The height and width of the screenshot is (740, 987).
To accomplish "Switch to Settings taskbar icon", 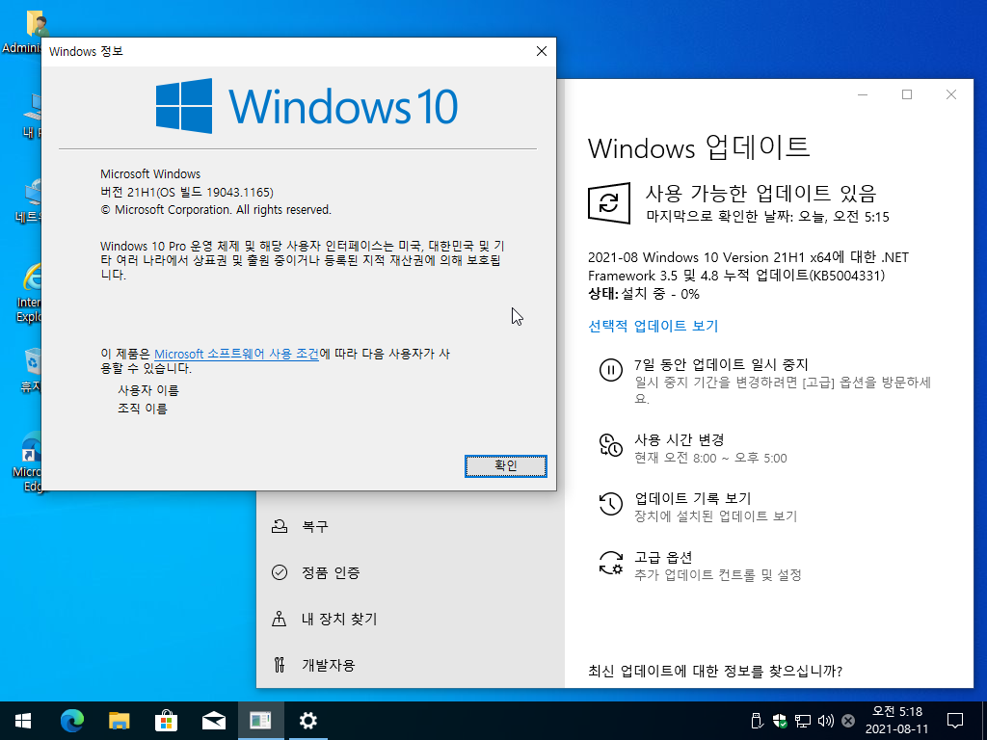I will pyautogui.click(x=307, y=721).
